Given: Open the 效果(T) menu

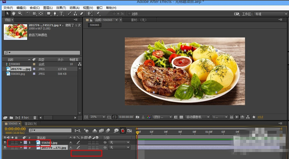Looking at the screenshot, I should pyautogui.click(x=61, y=8).
